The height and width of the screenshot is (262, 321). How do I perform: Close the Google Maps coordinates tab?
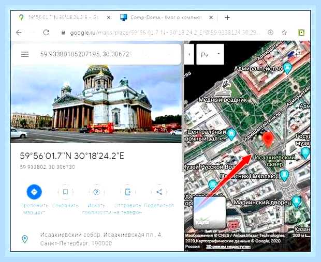[x=109, y=18]
